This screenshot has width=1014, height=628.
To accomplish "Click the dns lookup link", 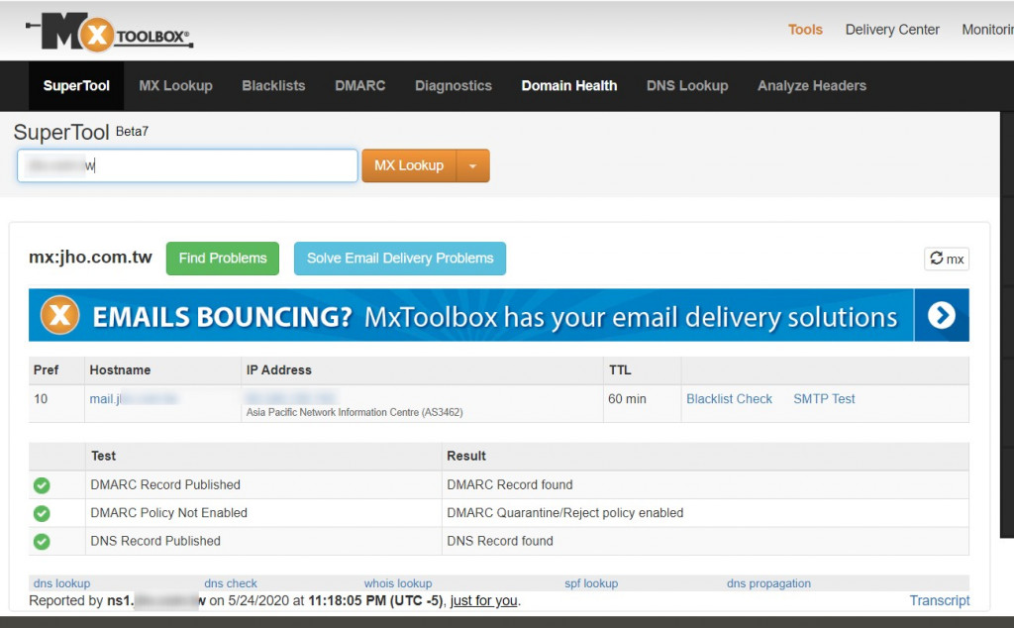I will point(62,583).
